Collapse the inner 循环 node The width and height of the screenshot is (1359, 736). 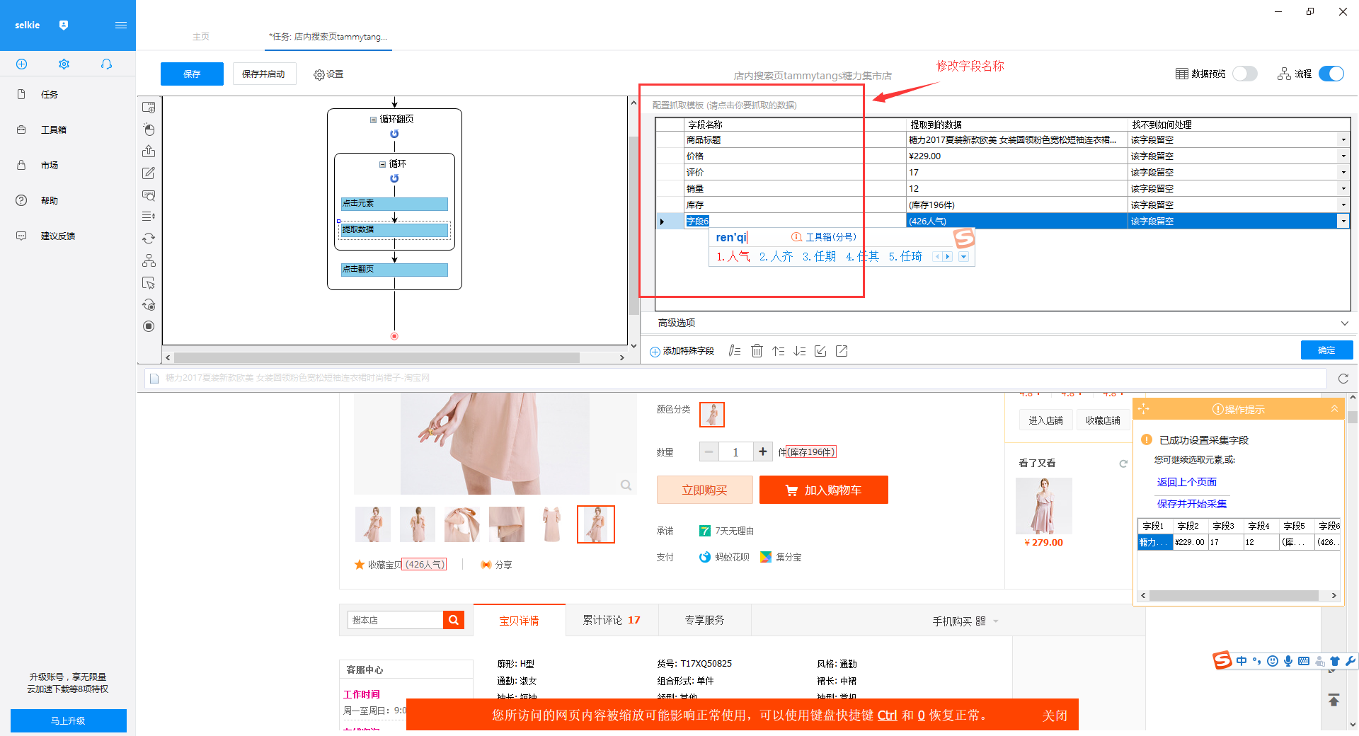[x=382, y=164]
